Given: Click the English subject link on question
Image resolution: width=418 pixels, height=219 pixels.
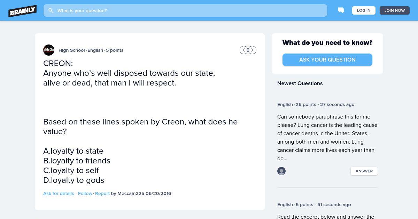Looking at the screenshot, I should coord(95,50).
